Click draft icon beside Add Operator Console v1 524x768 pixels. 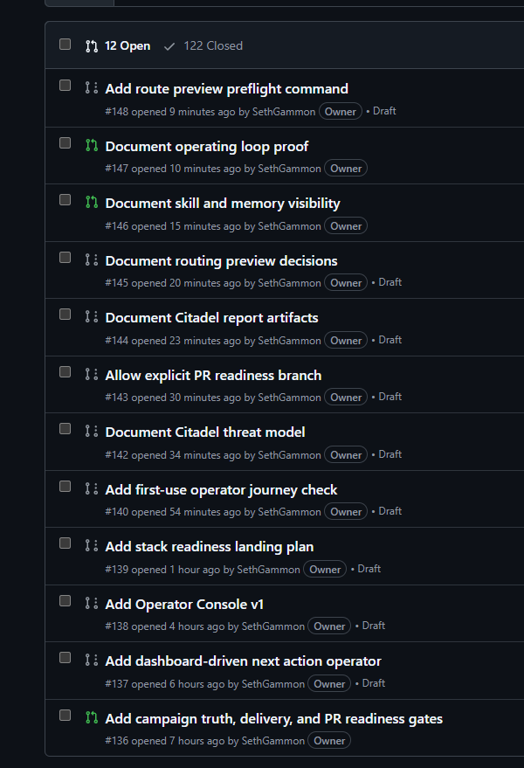click(92, 603)
